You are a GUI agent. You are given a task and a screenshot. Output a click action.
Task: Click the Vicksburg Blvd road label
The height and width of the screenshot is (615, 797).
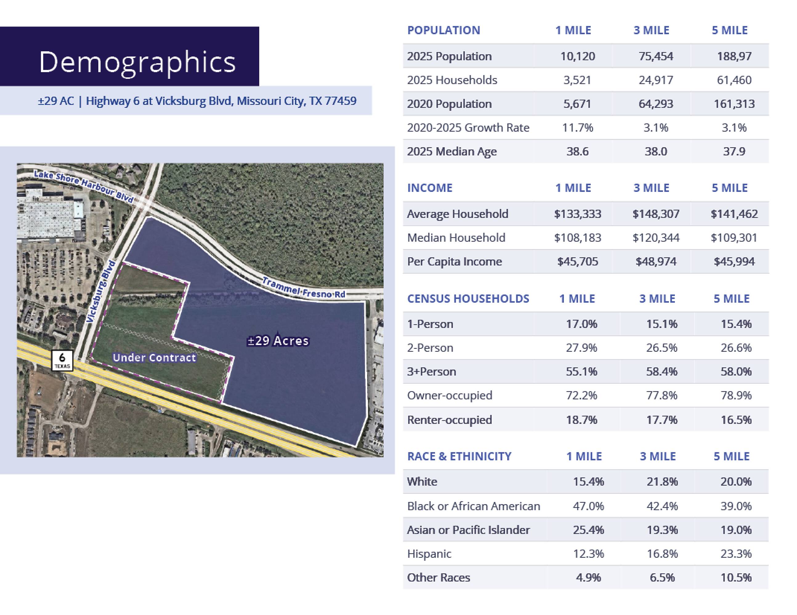[x=101, y=292]
